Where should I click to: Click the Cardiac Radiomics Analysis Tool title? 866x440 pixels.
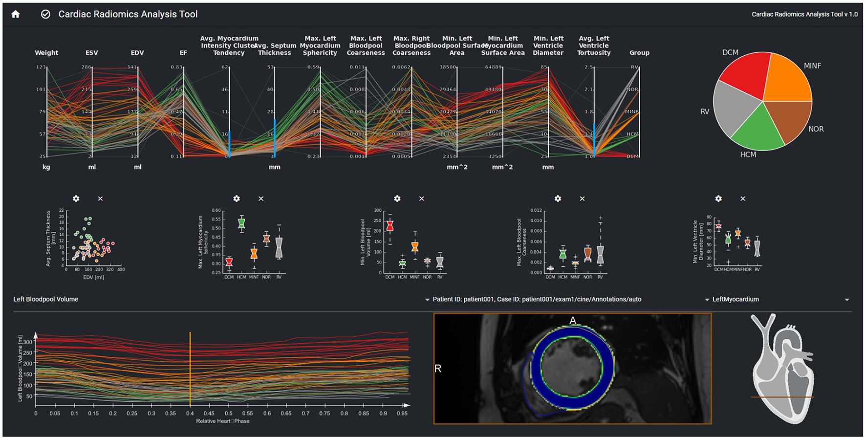(x=128, y=14)
